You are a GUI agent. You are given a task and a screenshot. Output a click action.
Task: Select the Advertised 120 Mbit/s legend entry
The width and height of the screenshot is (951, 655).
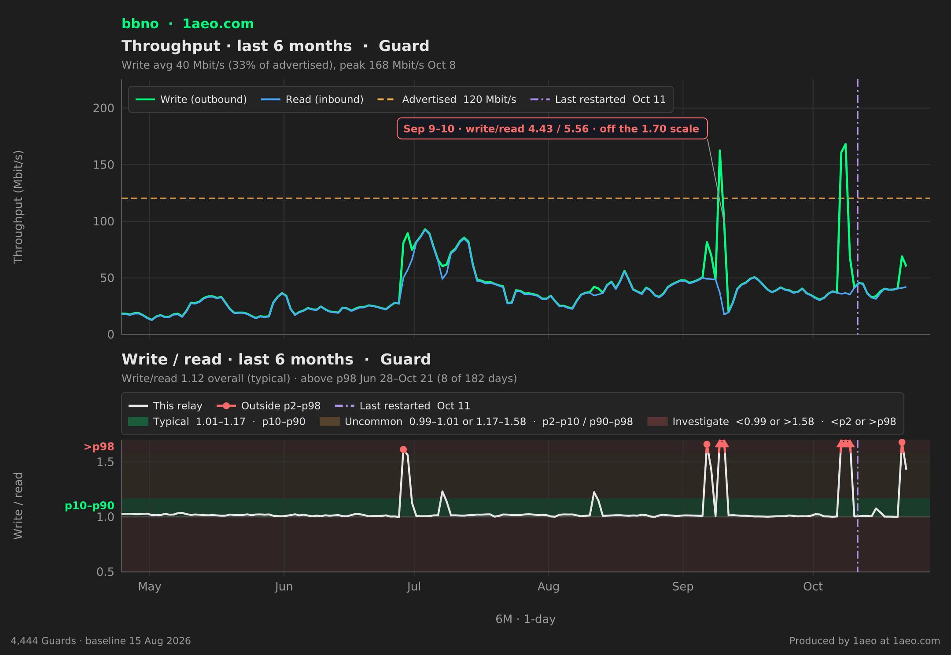[446, 99]
